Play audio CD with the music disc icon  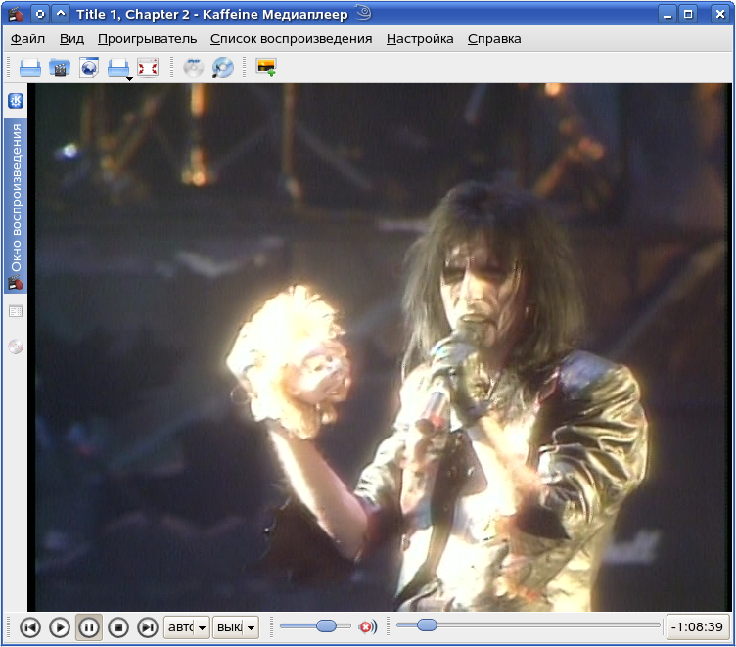[222, 68]
